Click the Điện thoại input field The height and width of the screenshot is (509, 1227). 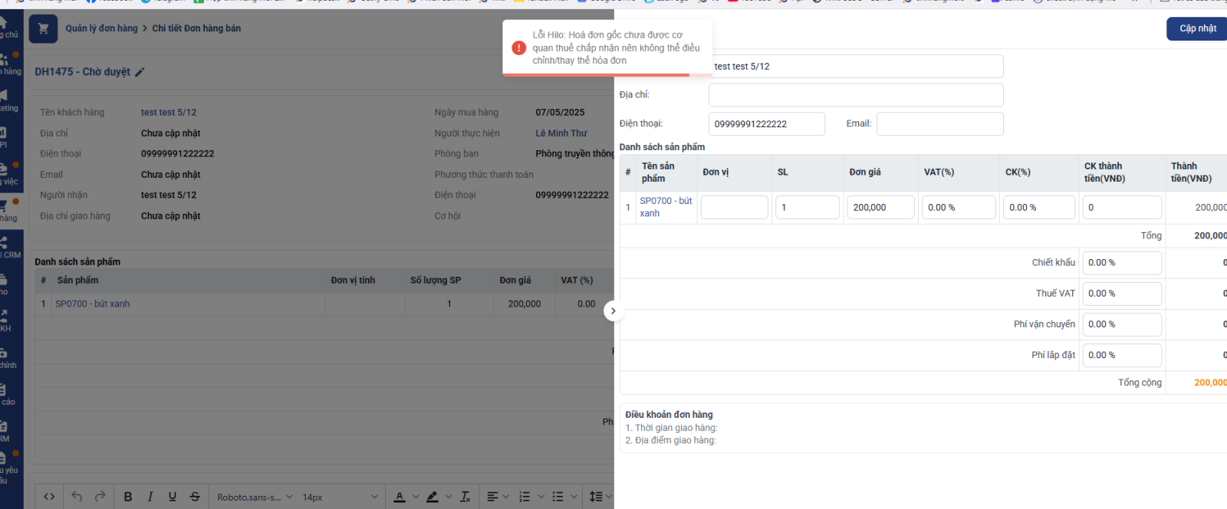click(x=766, y=123)
